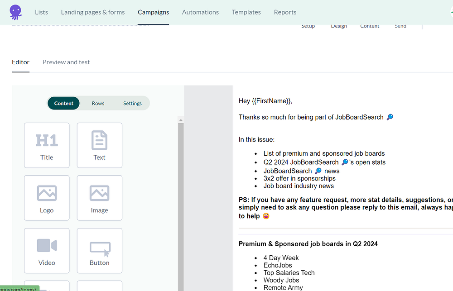Select the Image content block

tap(99, 198)
